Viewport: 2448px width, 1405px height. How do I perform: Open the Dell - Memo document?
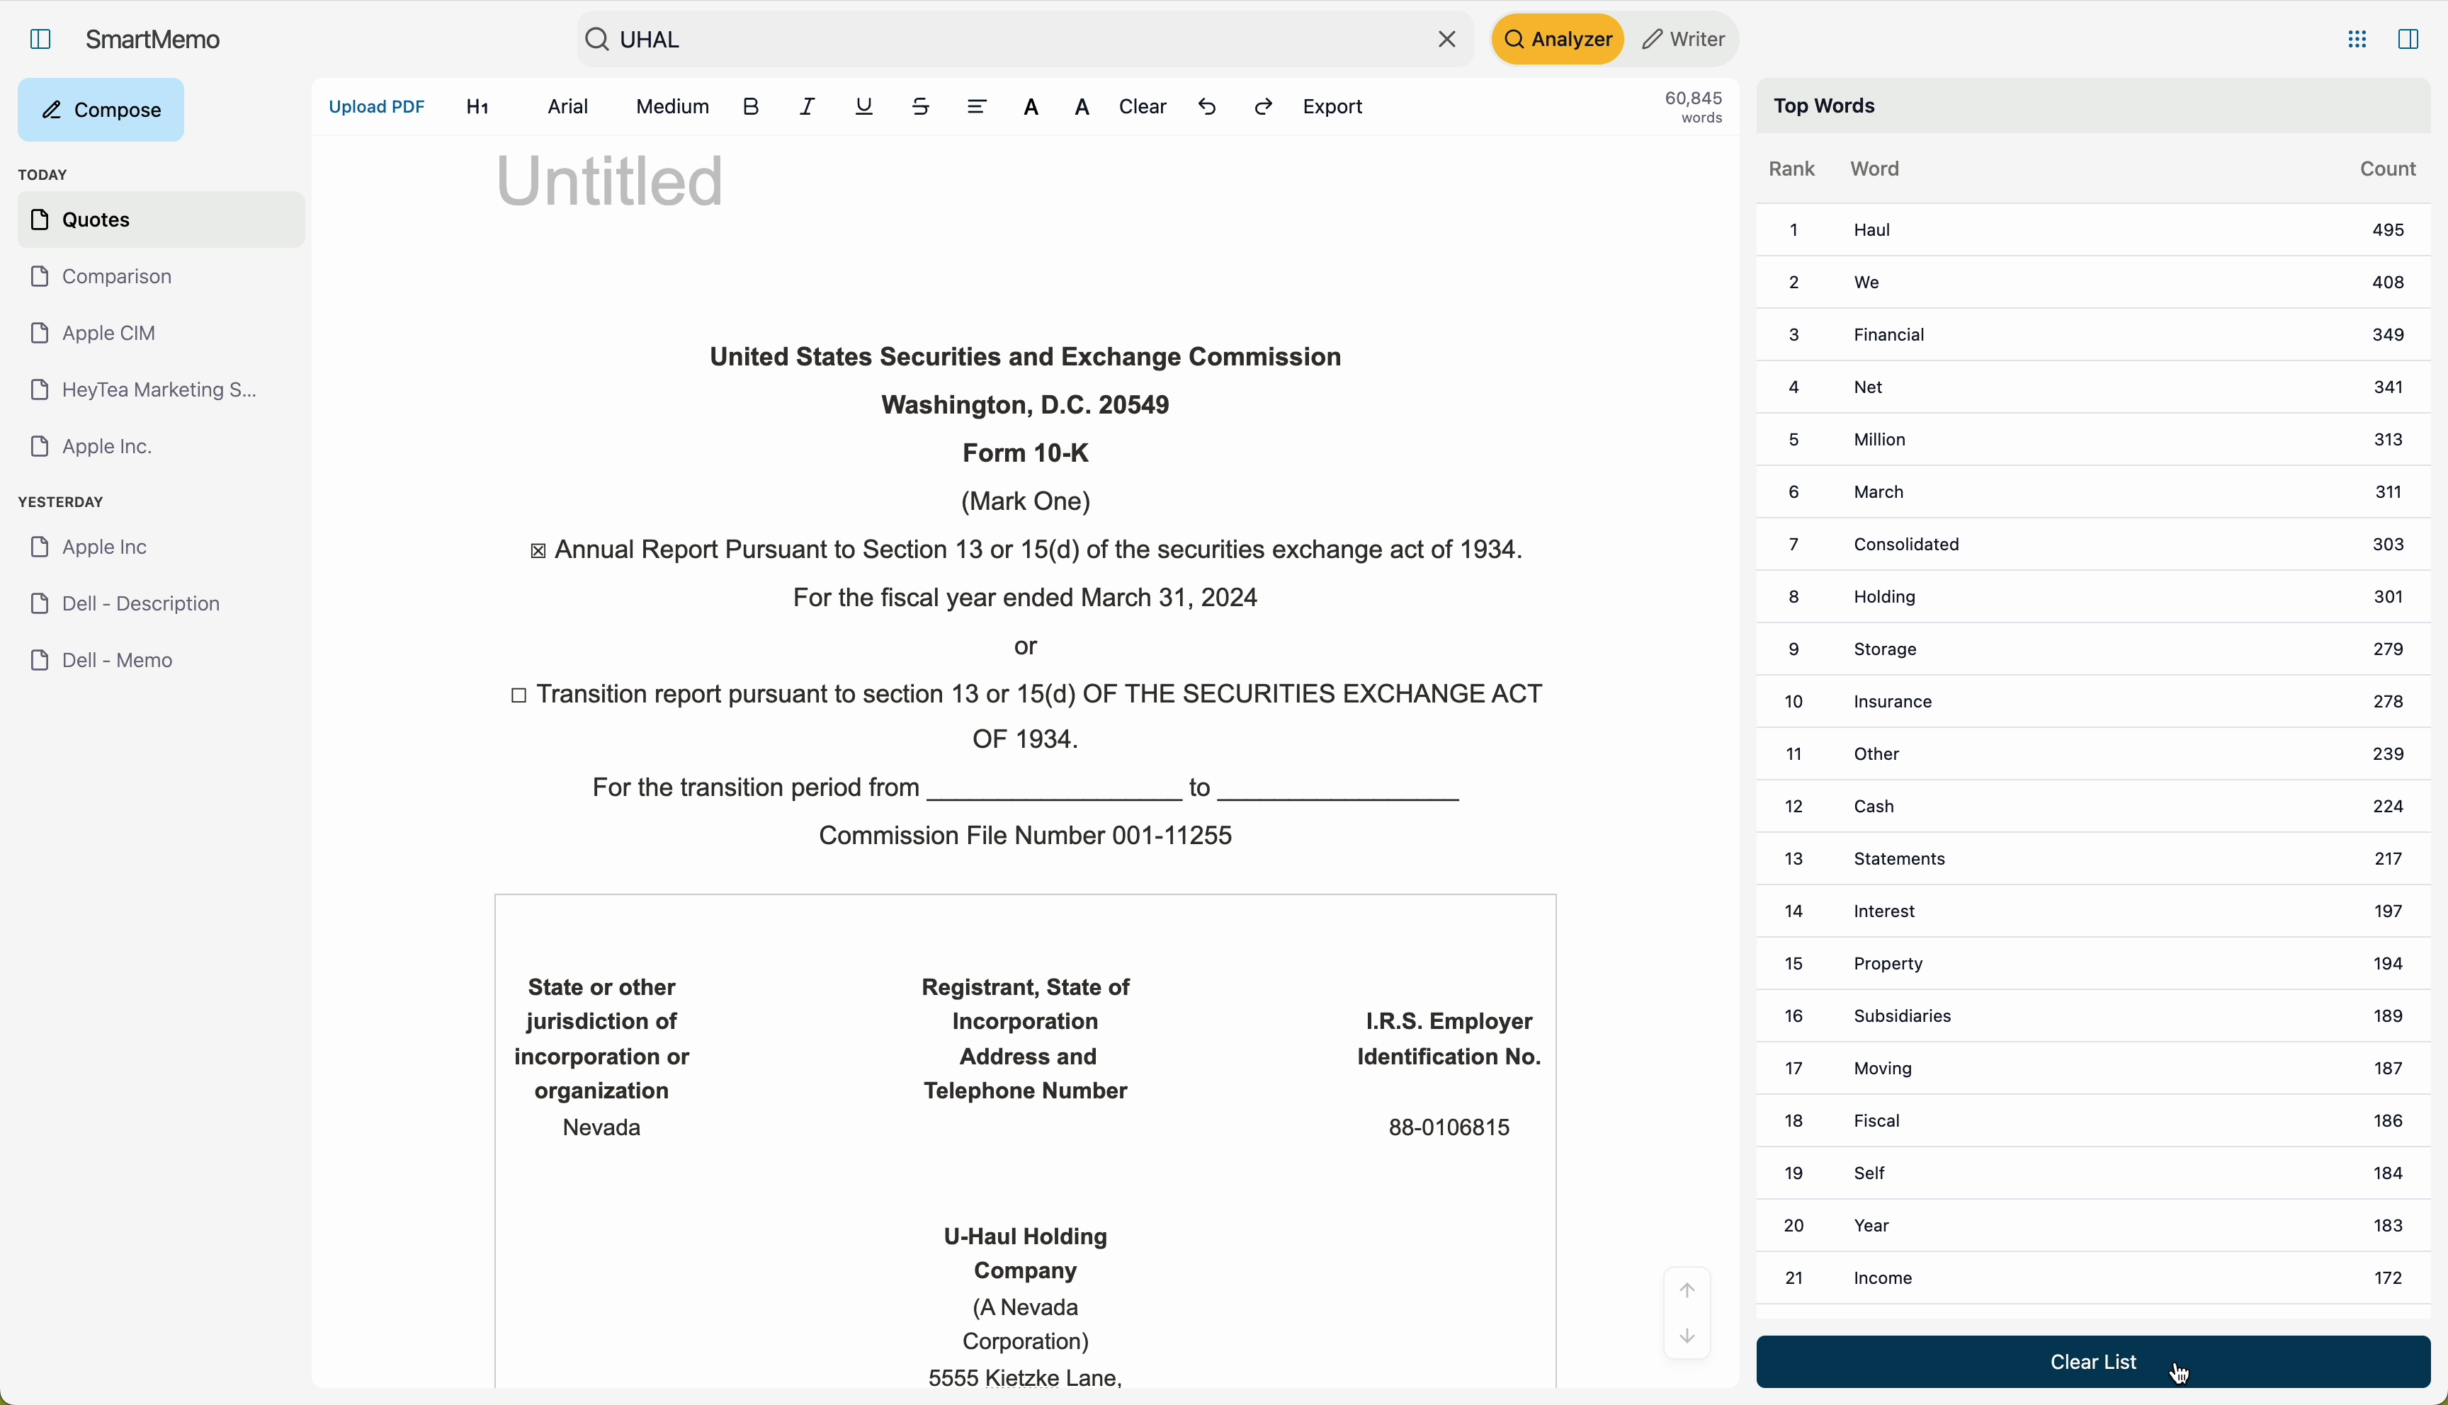(161, 661)
